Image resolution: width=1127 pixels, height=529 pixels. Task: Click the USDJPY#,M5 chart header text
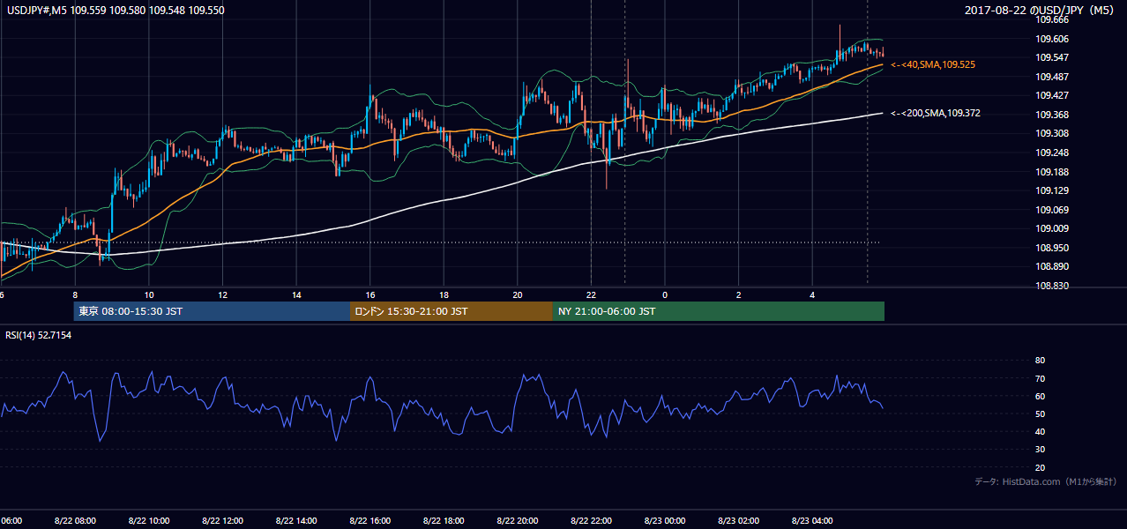(x=116, y=10)
